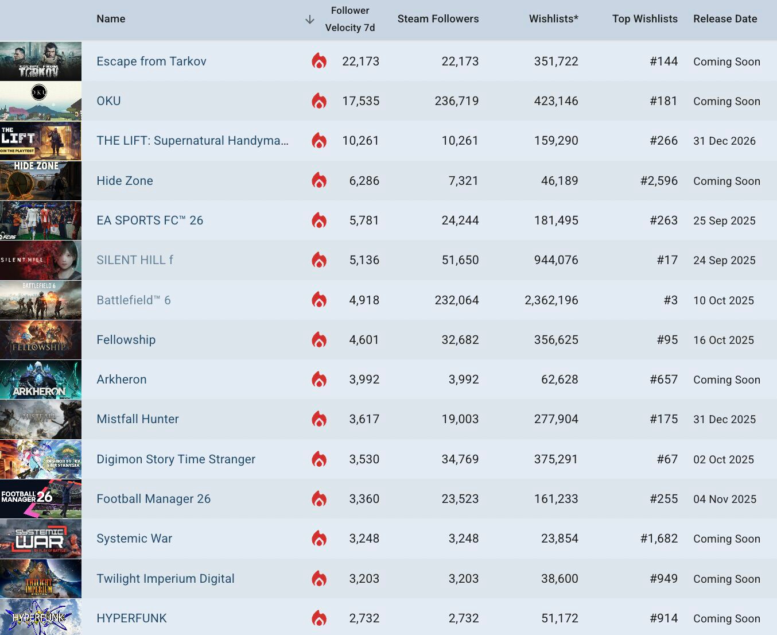
Task: Open the SILENT HILL f link
Action: 135,260
